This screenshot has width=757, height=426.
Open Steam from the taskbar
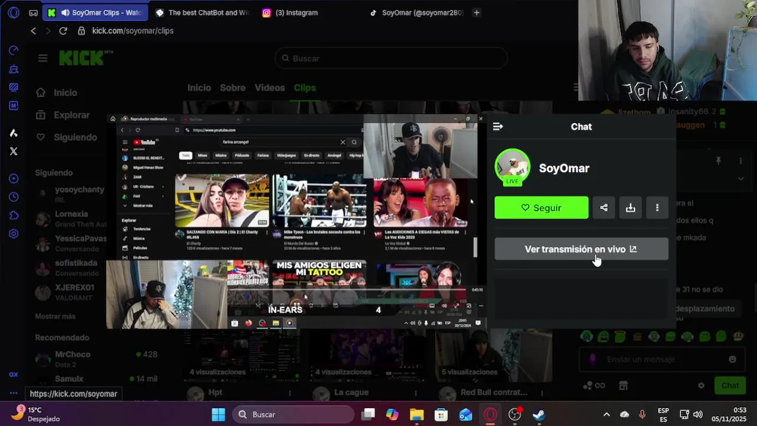[538, 414]
